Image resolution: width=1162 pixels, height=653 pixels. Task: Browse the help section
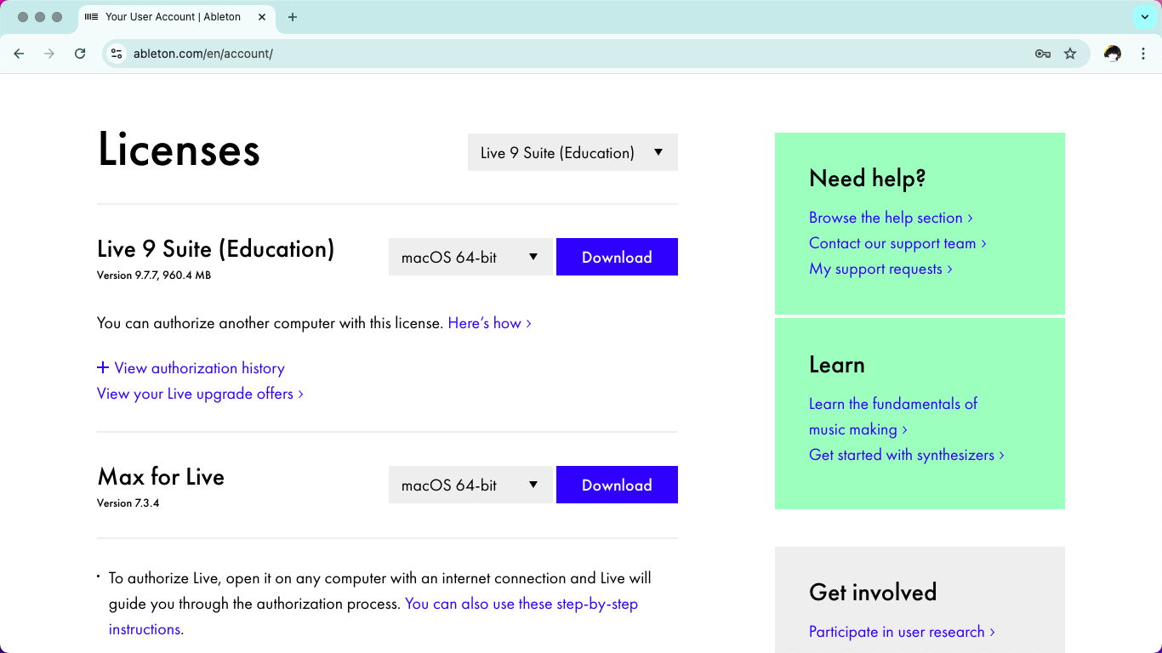point(891,218)
